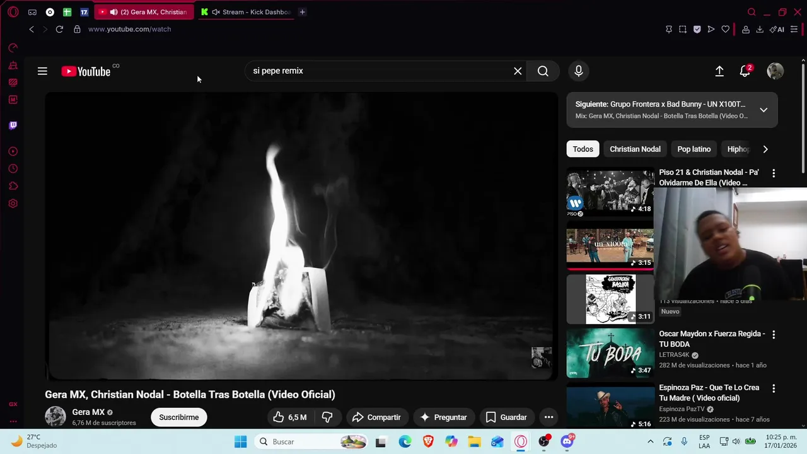The width and height of the screenshot is (807, 454).
Task: Run search with the magnifier button
Action: pyautogui.click(x=543, y=71)
